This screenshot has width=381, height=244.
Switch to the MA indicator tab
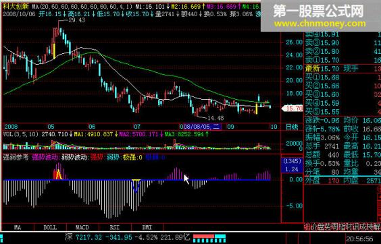(x=18, y=228)
